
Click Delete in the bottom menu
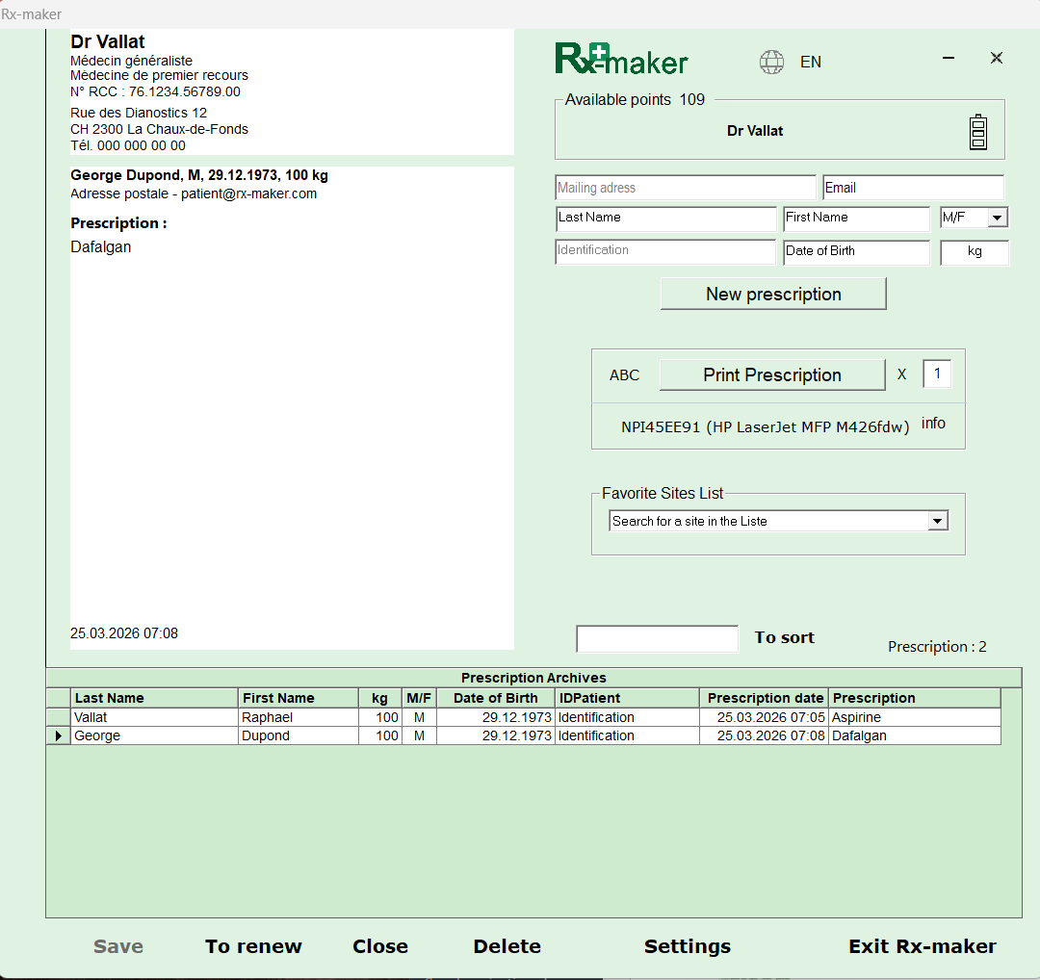(x=507, y=946)
